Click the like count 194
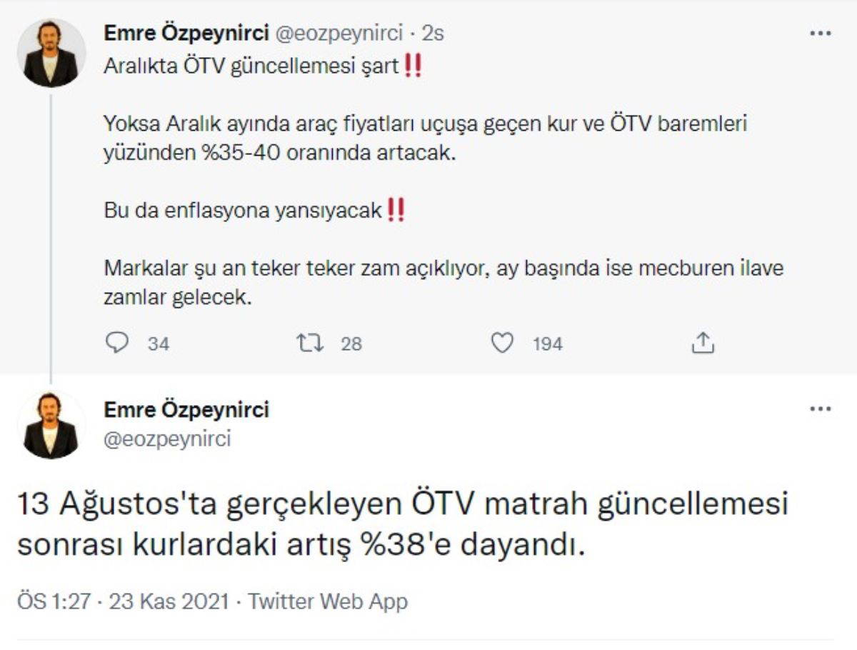 click(548, 344)
